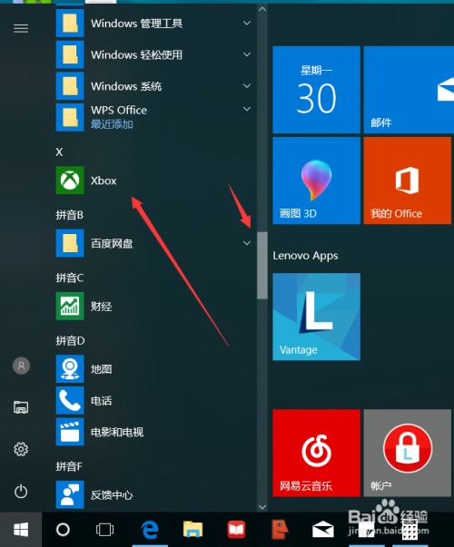Open the Lenovo Vantage tile

coord(316,317)
